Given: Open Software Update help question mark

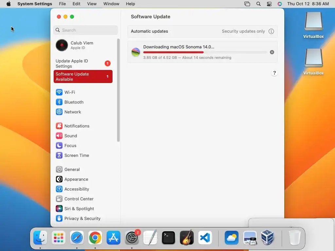Looking at the screenshot, I should (274, 73).
